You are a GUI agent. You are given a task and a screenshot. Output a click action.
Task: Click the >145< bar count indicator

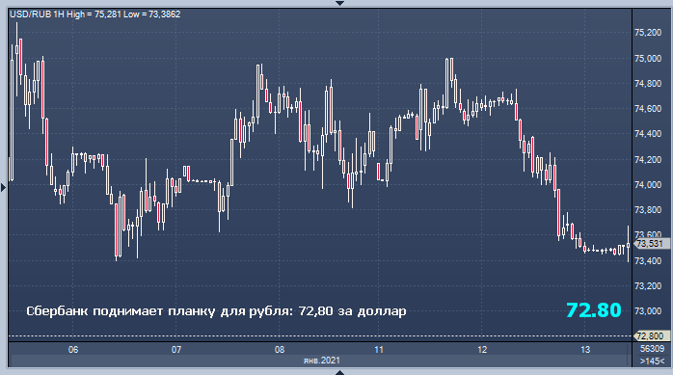pos(652,362)
